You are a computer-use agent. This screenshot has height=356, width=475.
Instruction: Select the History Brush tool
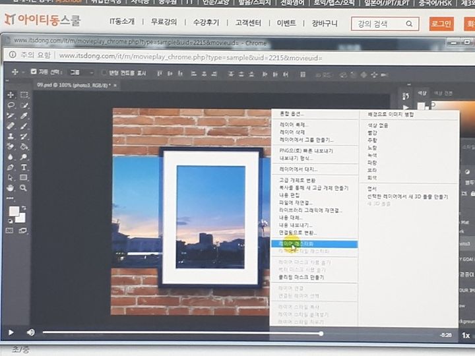click(x=24, y=136)
